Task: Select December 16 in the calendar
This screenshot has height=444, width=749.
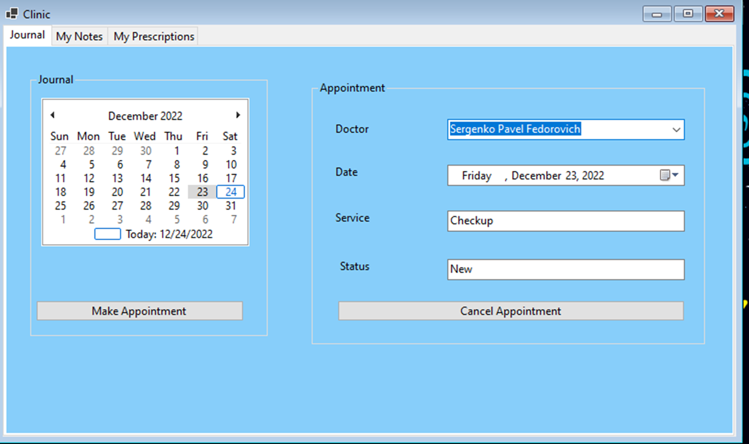Action: (x=202, y=178)
